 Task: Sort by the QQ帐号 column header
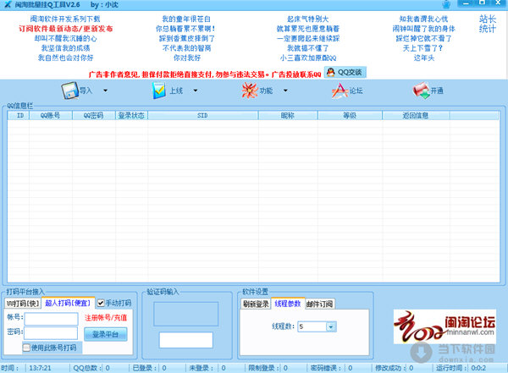coord(51,115)
